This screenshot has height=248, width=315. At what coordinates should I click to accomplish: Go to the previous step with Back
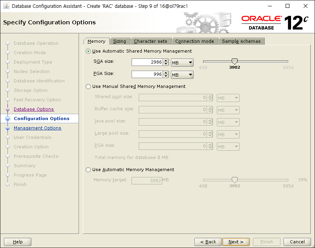click(x=208, y=242)
